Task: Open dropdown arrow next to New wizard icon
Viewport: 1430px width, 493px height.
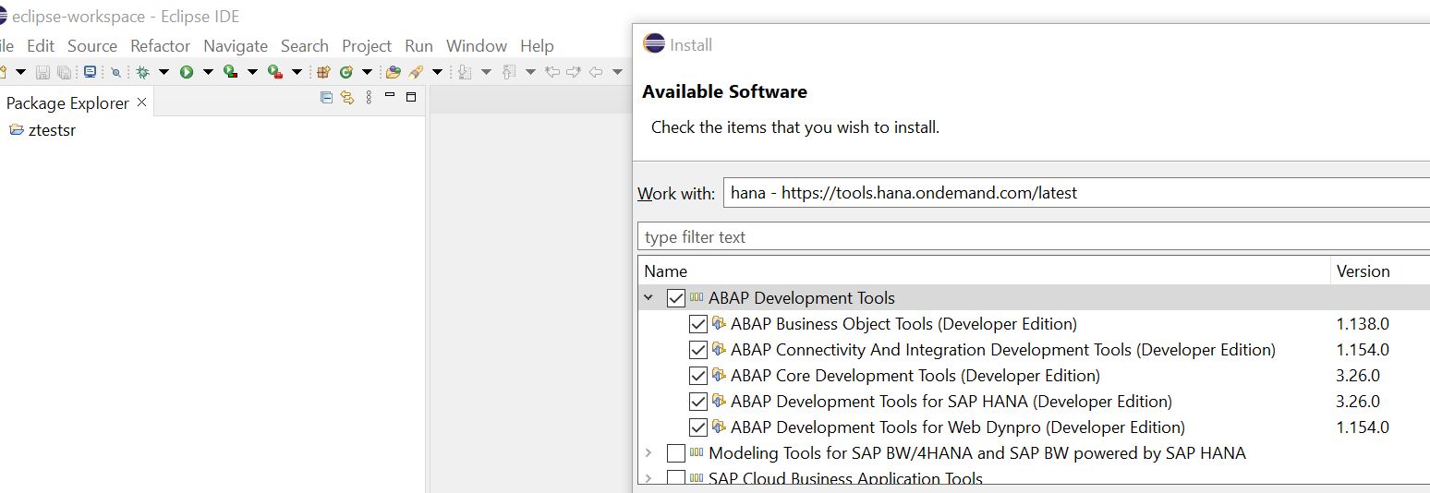Action: pyautogui.click(x=20, y=72)
